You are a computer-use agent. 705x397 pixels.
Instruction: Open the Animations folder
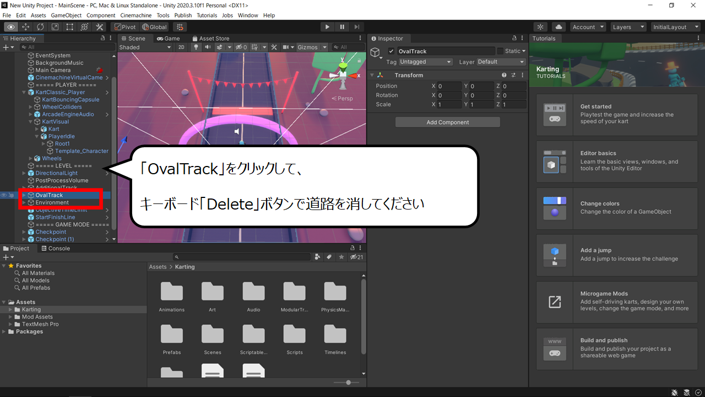pos(172,297)
